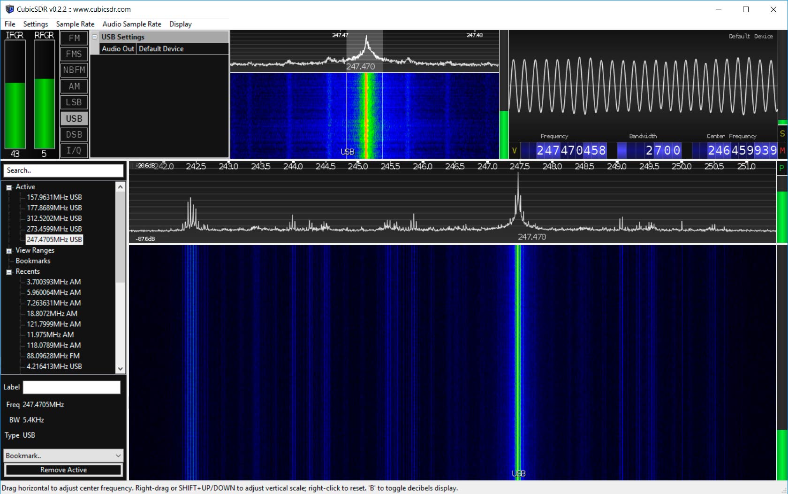Open the Settings menu
This screenshot has height=494, width=788.
[x=36, y=24]
